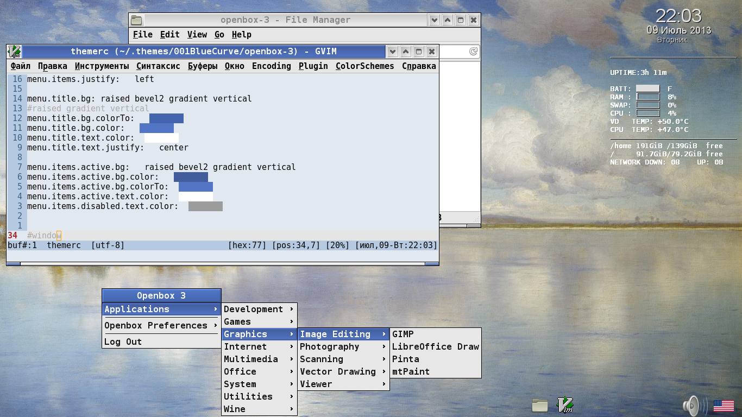Expand the Office submenu
This screenshot has height=417, width=742.
tap(259, 372)
